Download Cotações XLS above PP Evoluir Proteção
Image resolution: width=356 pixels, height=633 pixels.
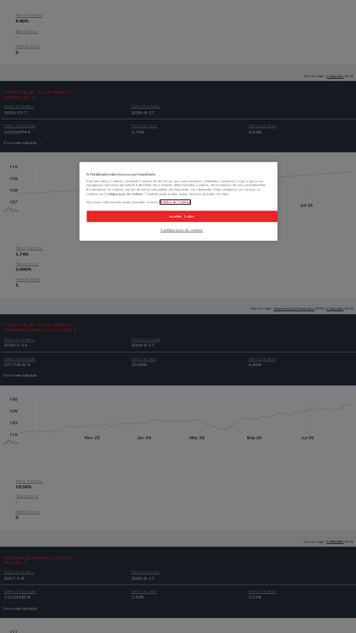[334, 76]
